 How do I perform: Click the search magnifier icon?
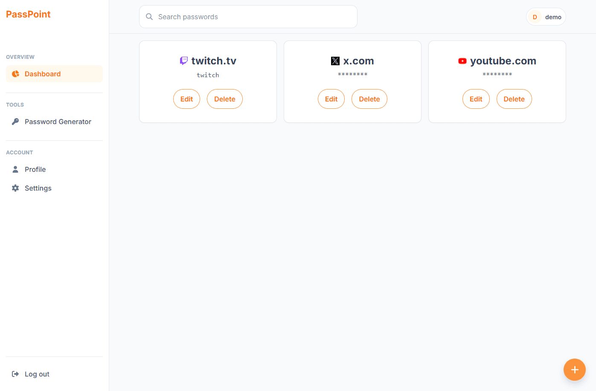pos(149,17)
